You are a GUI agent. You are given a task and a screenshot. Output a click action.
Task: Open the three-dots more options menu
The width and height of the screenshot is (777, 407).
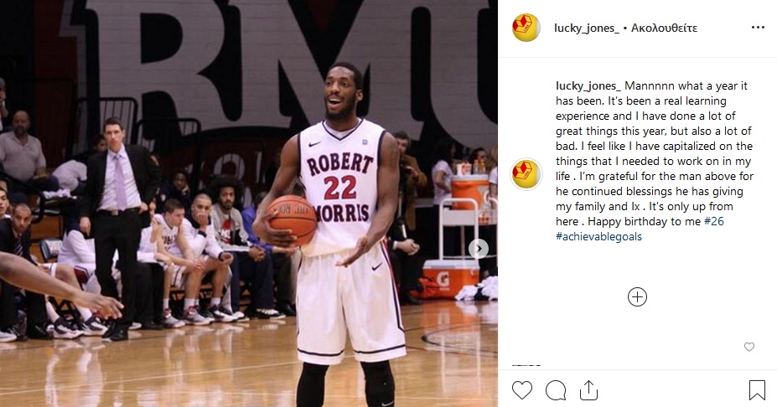(758, 28)
